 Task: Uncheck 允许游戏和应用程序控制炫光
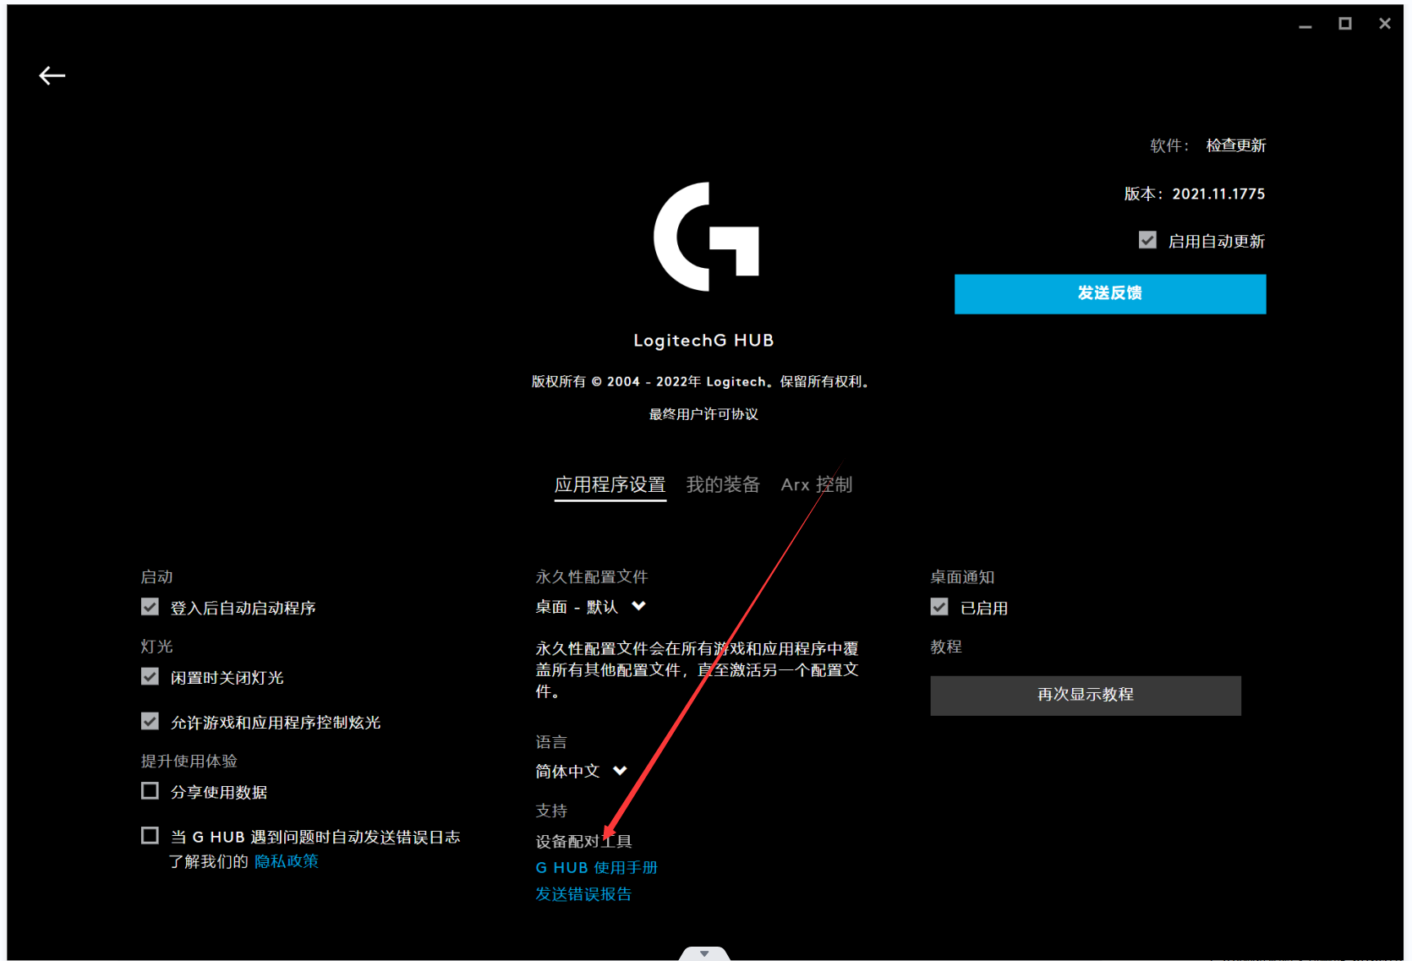coord(150,721)
